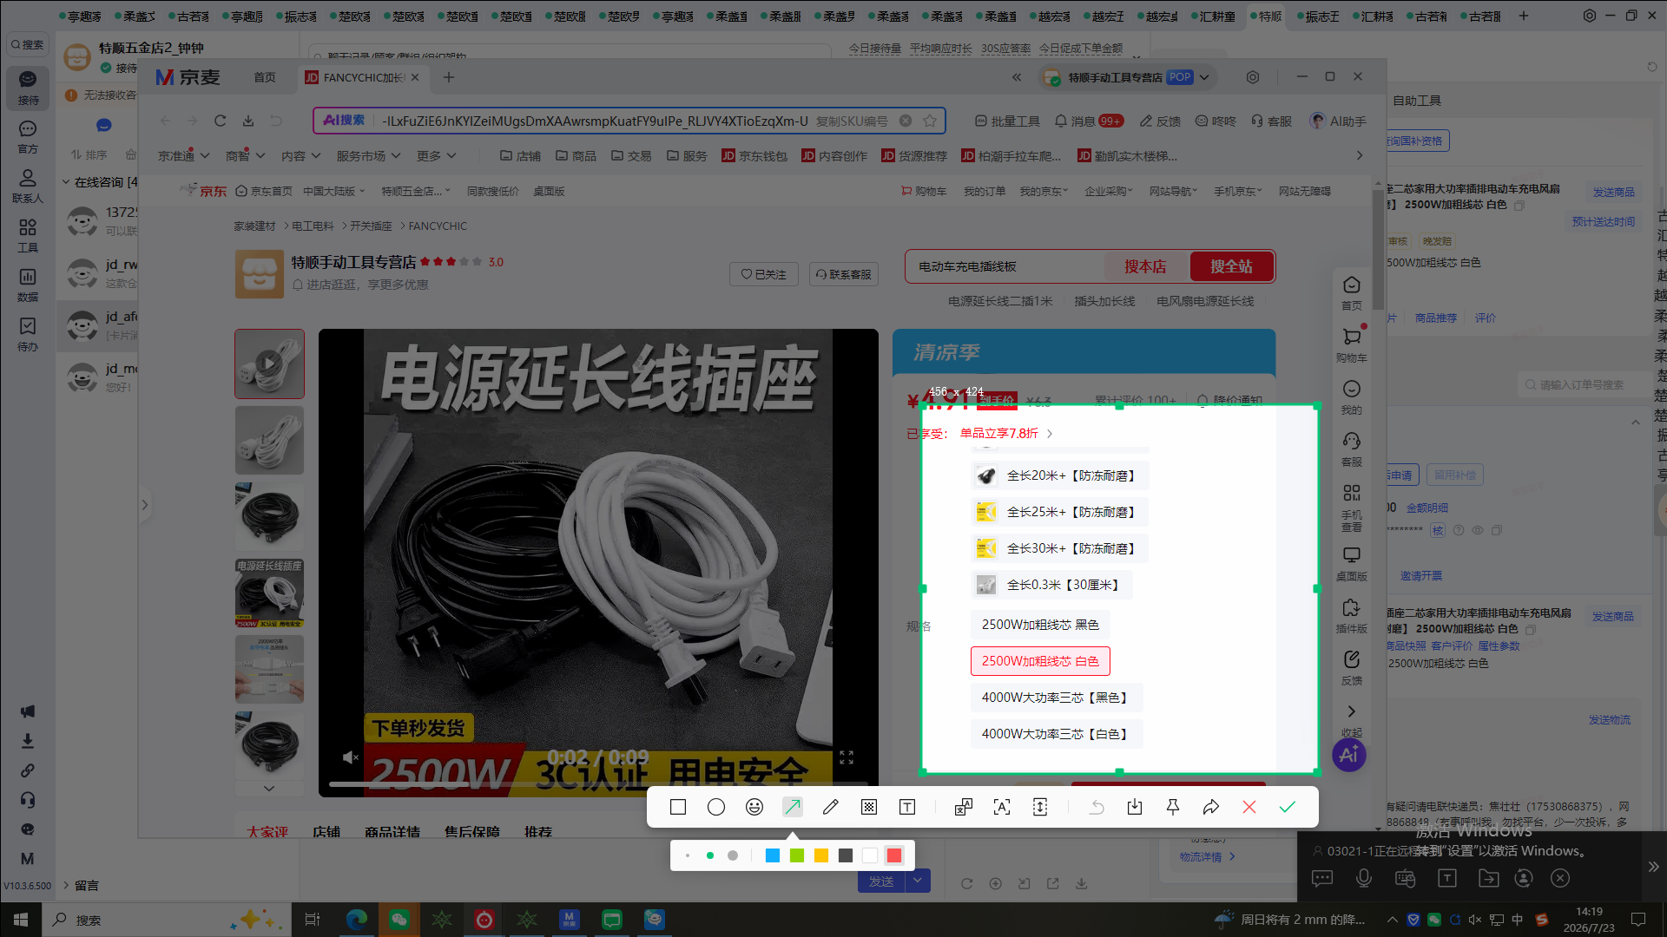Open 我的订单 link
The width and height of the screenshot is (1667, 937).
[x=985, y=191]
